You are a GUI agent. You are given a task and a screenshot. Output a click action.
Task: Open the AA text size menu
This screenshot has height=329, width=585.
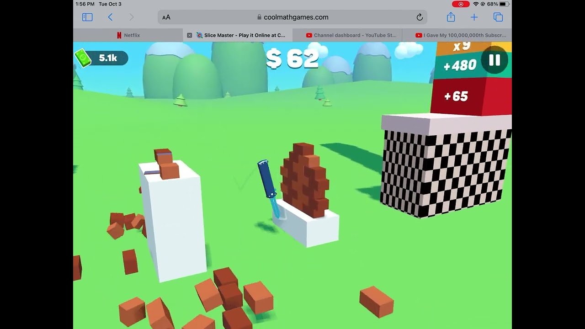[166, 17]
